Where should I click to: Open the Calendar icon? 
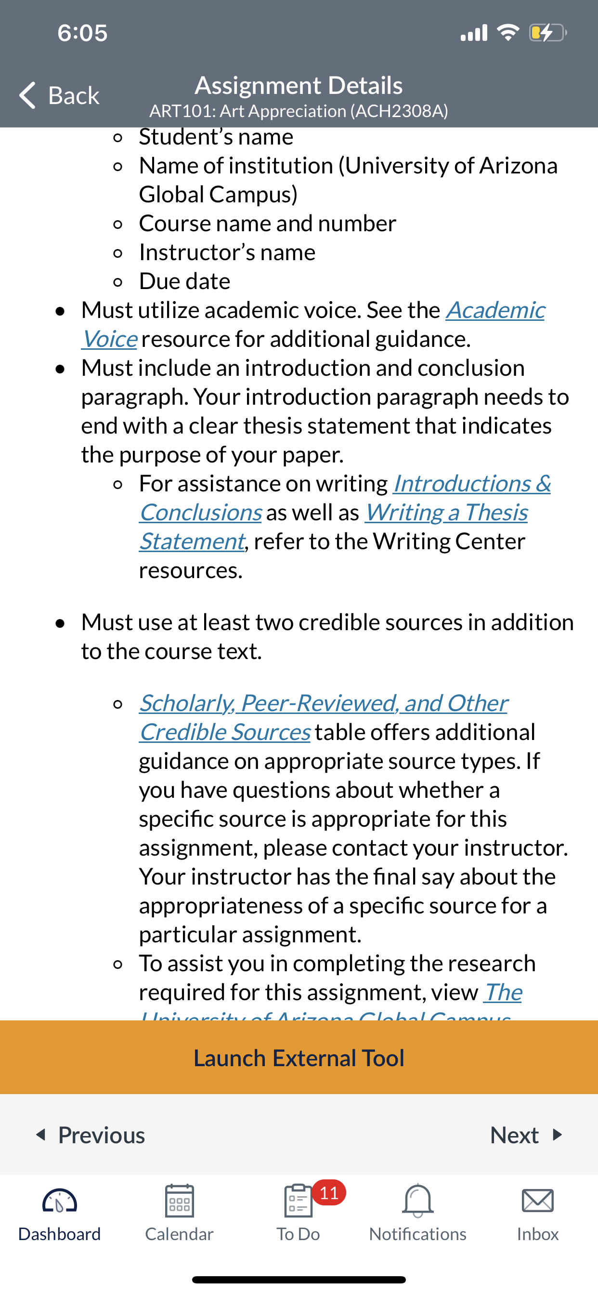(x=180, y=1201)
